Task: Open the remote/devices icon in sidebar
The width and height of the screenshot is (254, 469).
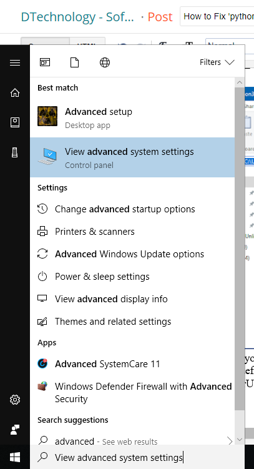Action: click(14, 152)
